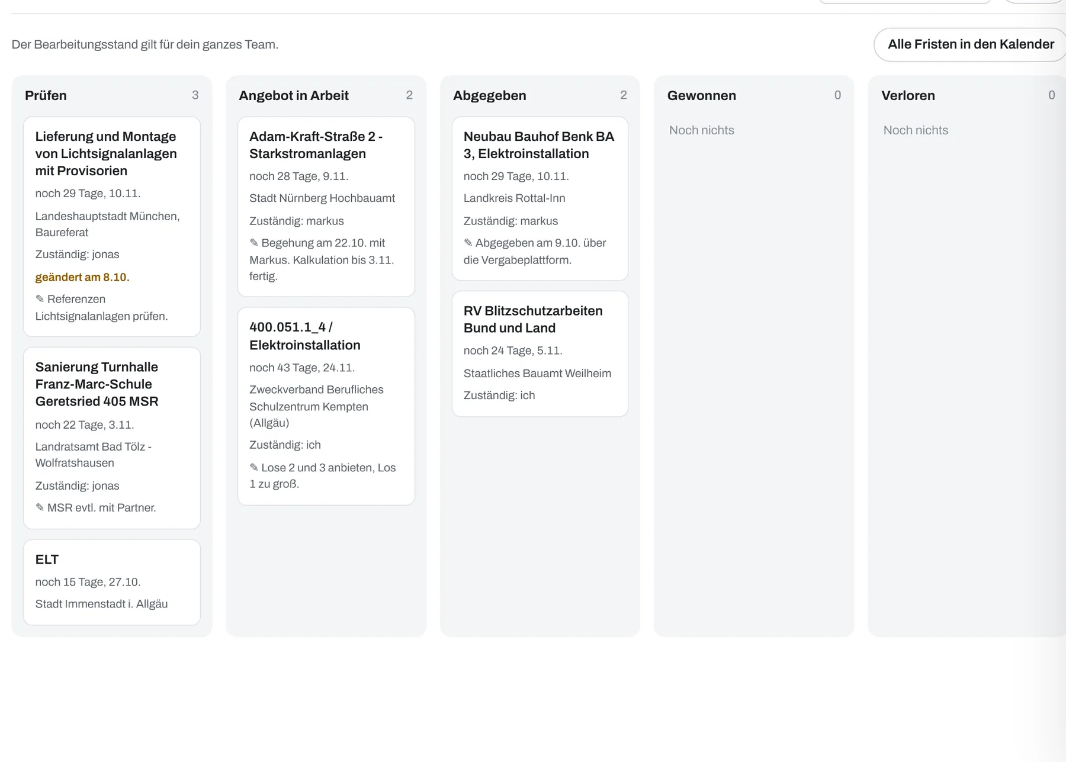This screenshot has height=762, width=1066.
Task: Click the 'Angebot in Arbeit' column heading
Action: point(294,95)
